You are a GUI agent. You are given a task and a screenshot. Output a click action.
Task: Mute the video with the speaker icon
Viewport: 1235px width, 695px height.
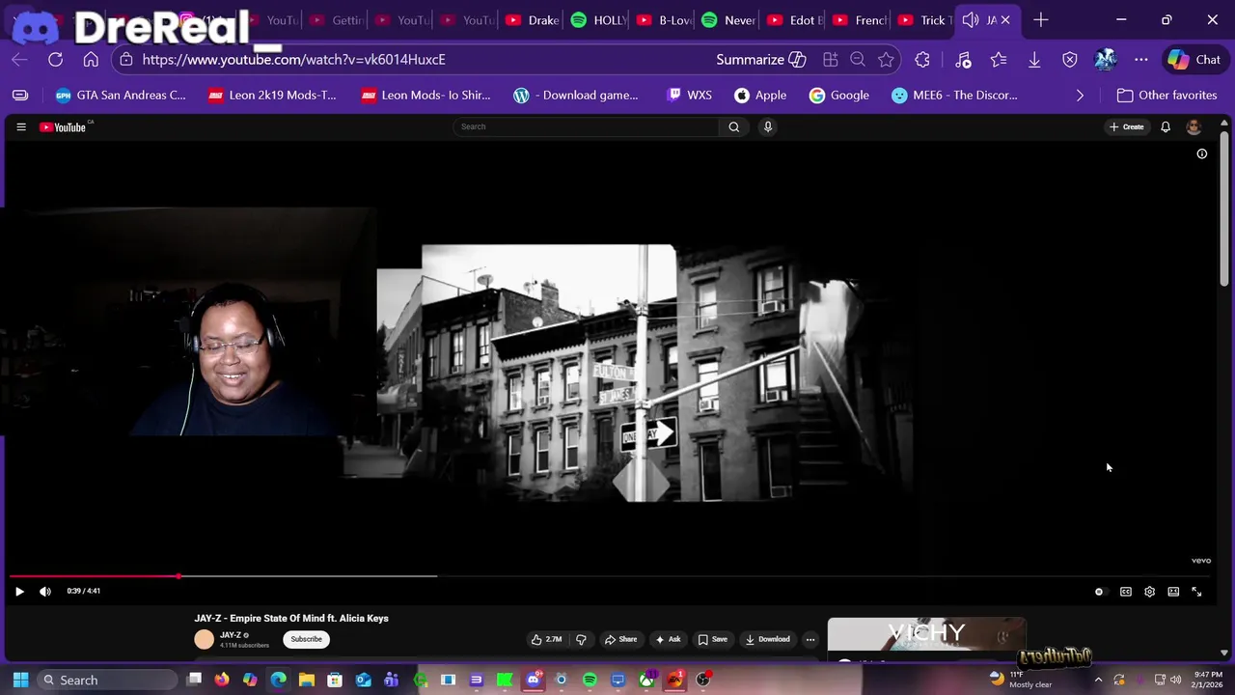(45, 592)
